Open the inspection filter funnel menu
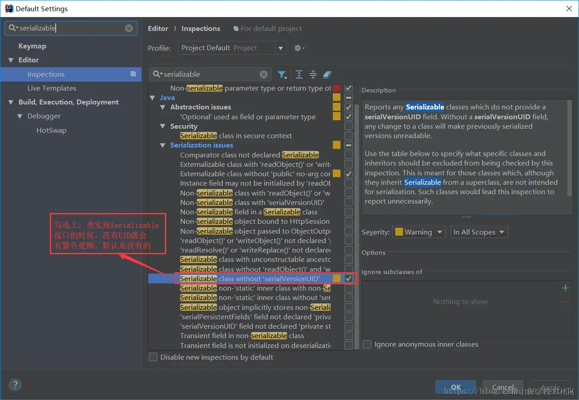This screenshot has width=579, height=400. pyautogui.click(x=282, y=74)
